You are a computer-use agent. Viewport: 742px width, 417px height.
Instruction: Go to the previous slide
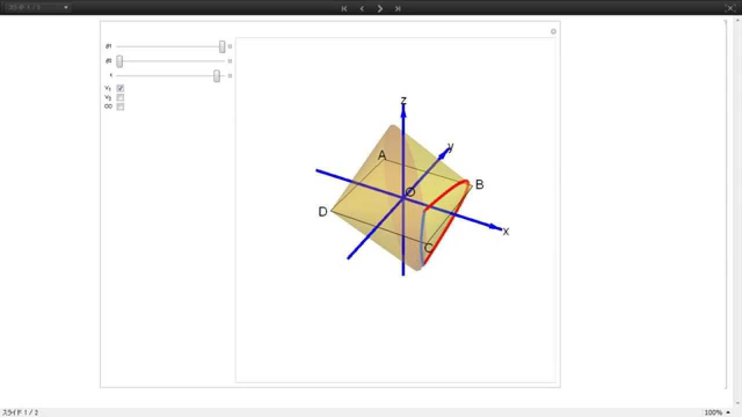coord(362,8)
